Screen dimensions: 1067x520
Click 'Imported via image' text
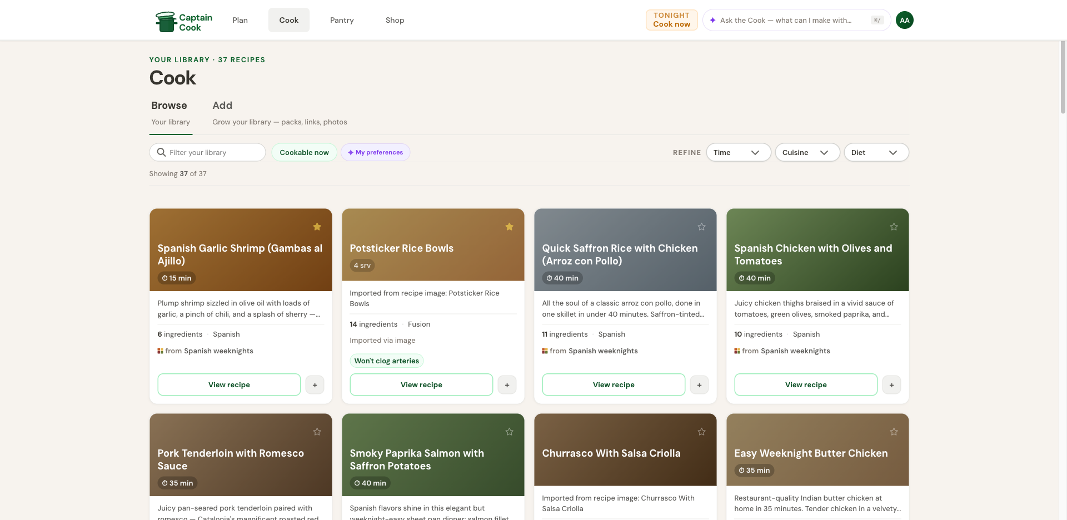coord(382,341)
